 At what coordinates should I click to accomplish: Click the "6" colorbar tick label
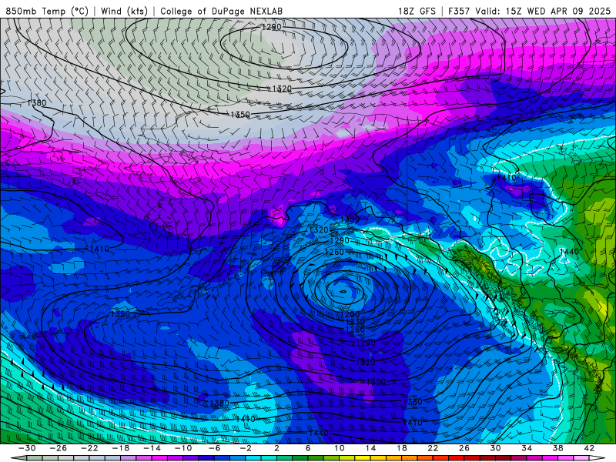tap(308, 448)
